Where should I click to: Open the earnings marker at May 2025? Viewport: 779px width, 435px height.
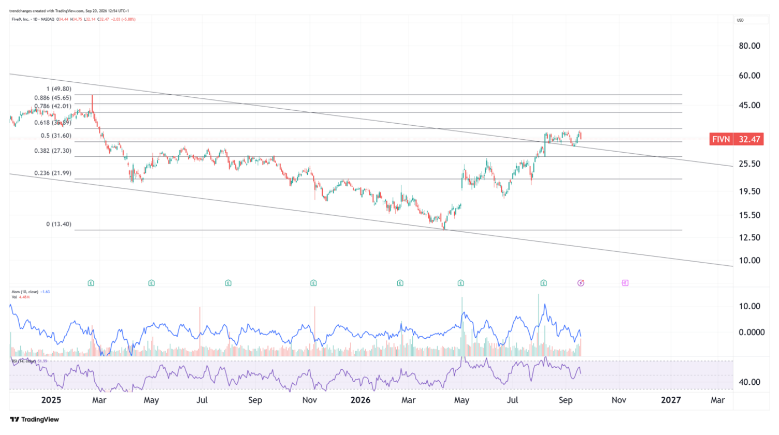coord(152,283)
